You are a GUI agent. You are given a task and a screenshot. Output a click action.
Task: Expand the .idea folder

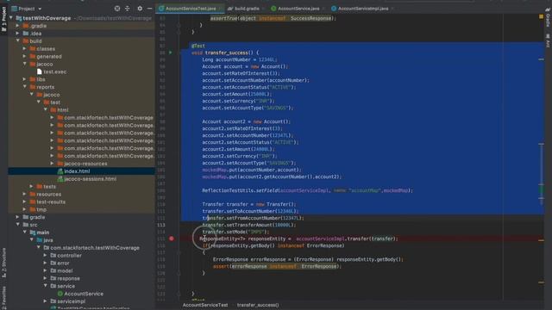coord(18,34)
